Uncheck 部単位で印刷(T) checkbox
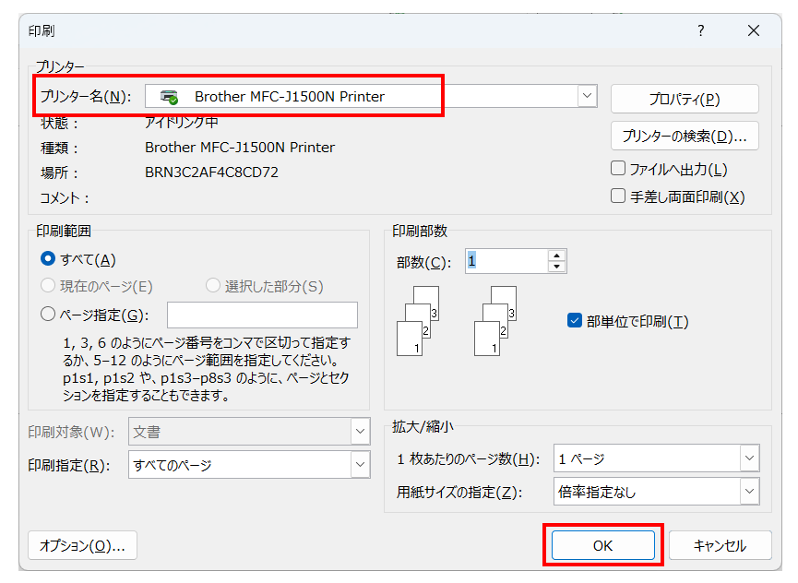The height and width of the screenshot is (583, 798). (x=575, y=320)
